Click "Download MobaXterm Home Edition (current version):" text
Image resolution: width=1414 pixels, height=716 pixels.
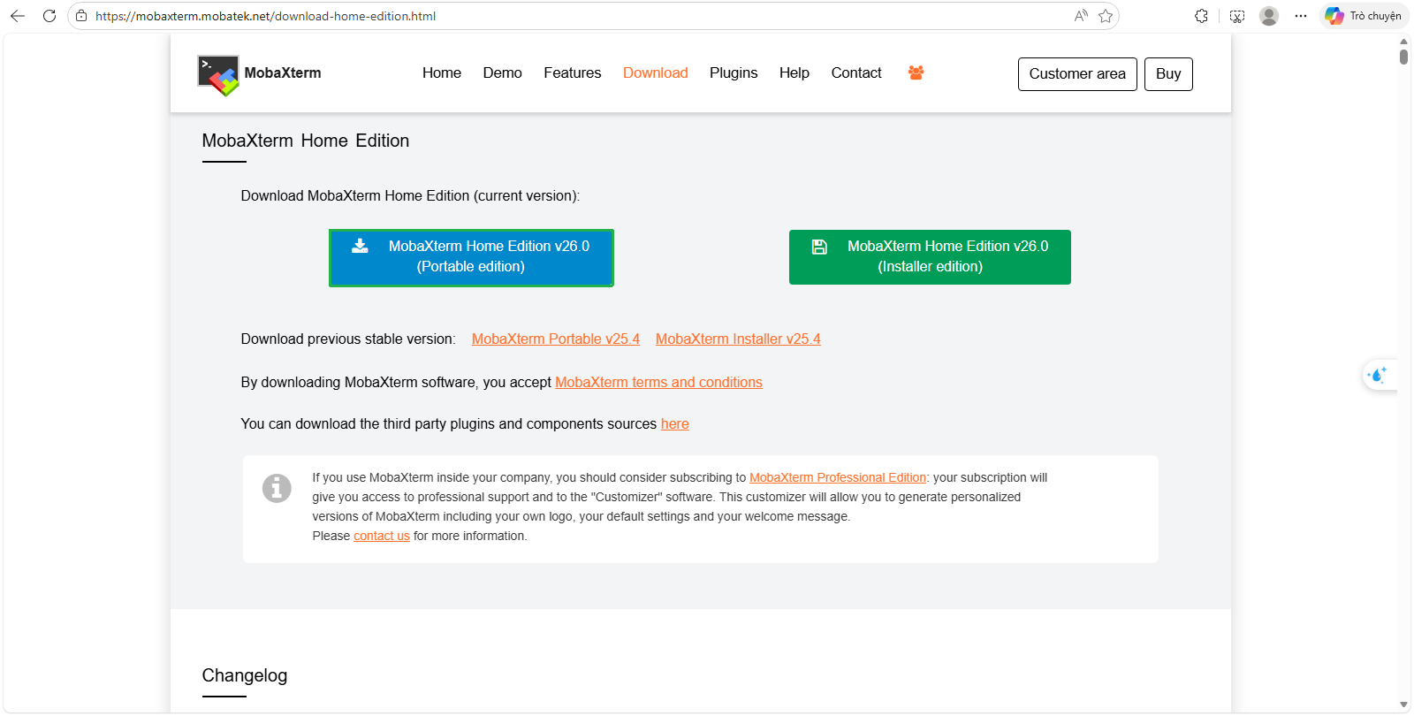pyautogui.click(x=410, y=195)
